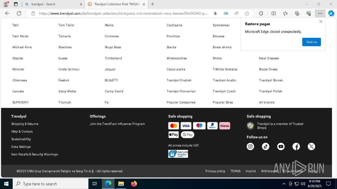This screenshot has width=337, height=189.
Task: Open Trendyol Polish link
Action: (271, 91)
